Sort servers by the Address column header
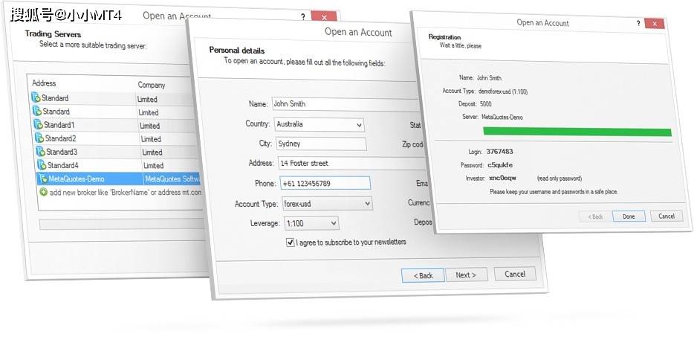The width and height of the screenshot is (694, 337). (44, 83)
